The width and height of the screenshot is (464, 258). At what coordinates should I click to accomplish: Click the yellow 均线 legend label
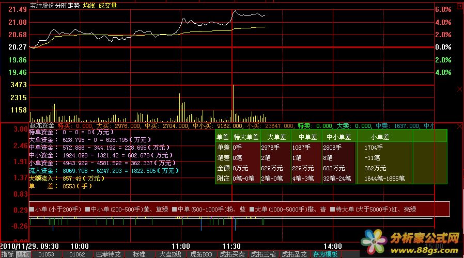89,6
